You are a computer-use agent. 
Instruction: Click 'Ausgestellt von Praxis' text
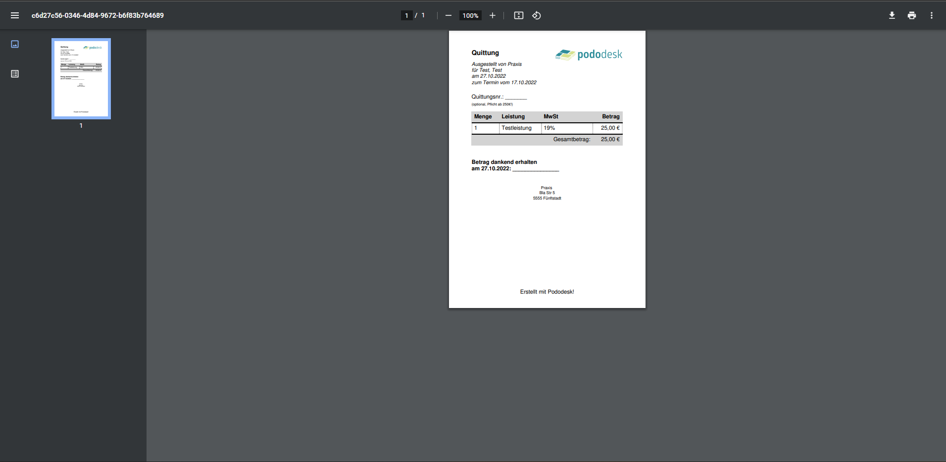(497, 64)
